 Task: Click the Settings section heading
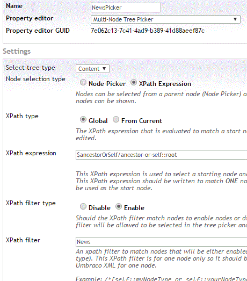coord(17,52)
